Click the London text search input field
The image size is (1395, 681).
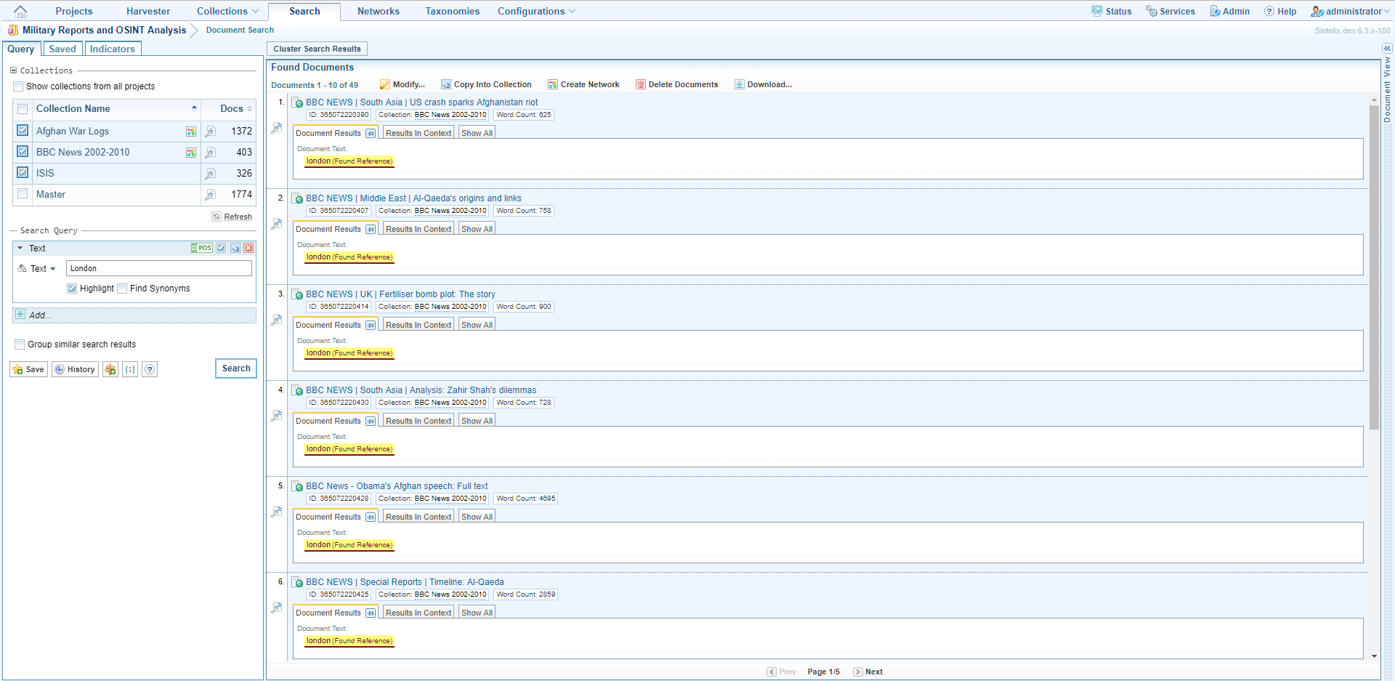point(158,269)
